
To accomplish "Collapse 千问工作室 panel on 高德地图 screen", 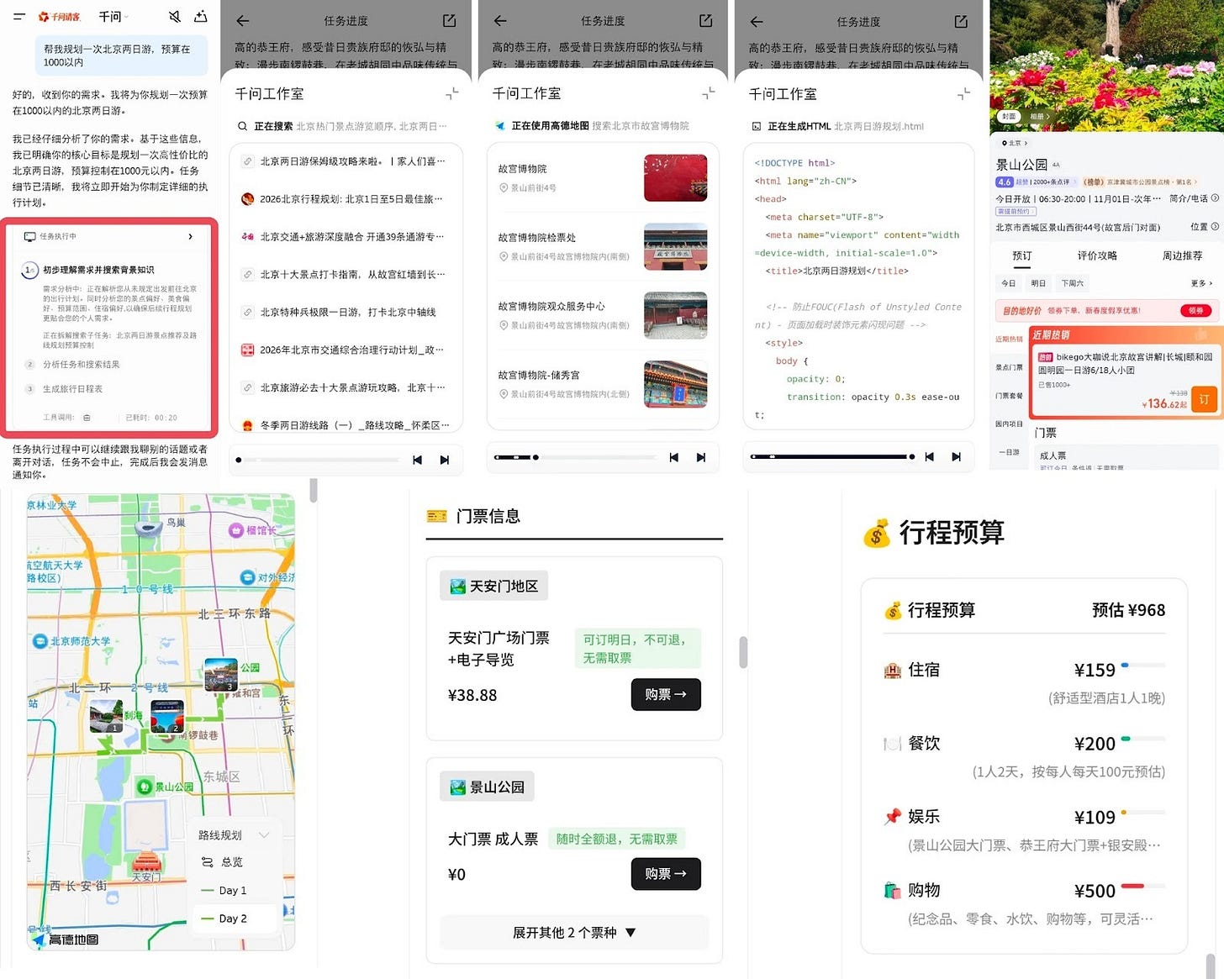I will pyautogui.click(x=709, y=93).
